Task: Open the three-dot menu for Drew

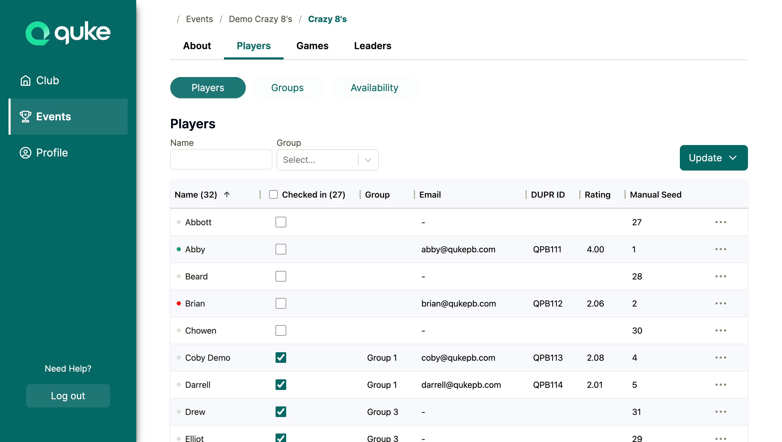Action: [x=720, y=412]
